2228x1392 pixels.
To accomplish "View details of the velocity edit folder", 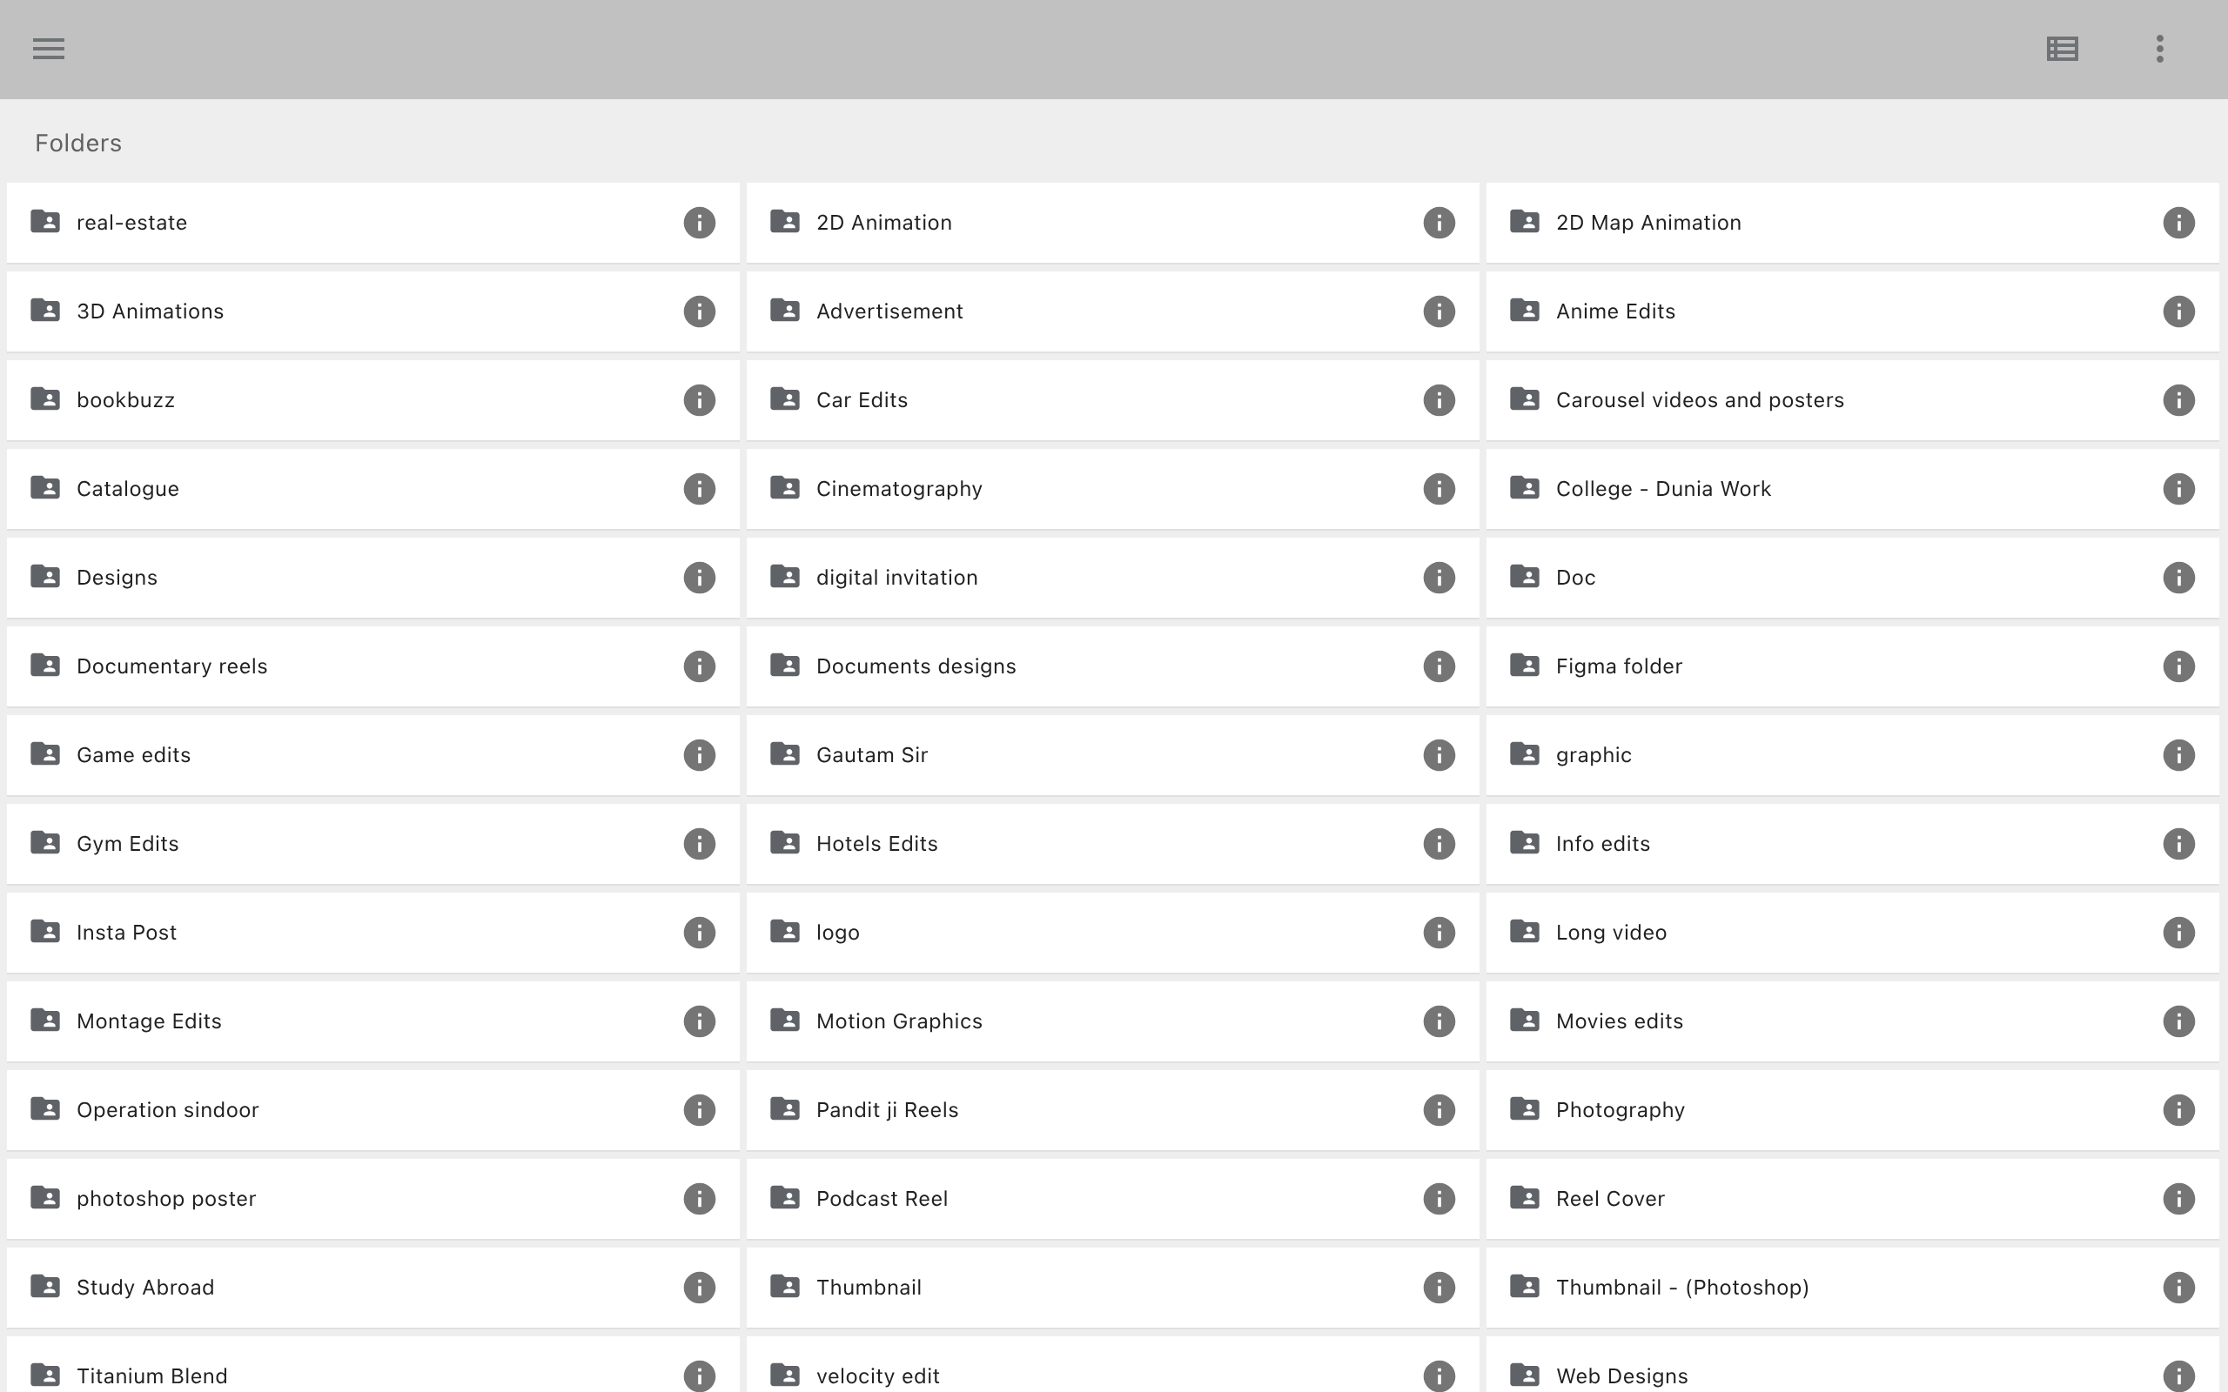I will click(x=1439, y=1375).
